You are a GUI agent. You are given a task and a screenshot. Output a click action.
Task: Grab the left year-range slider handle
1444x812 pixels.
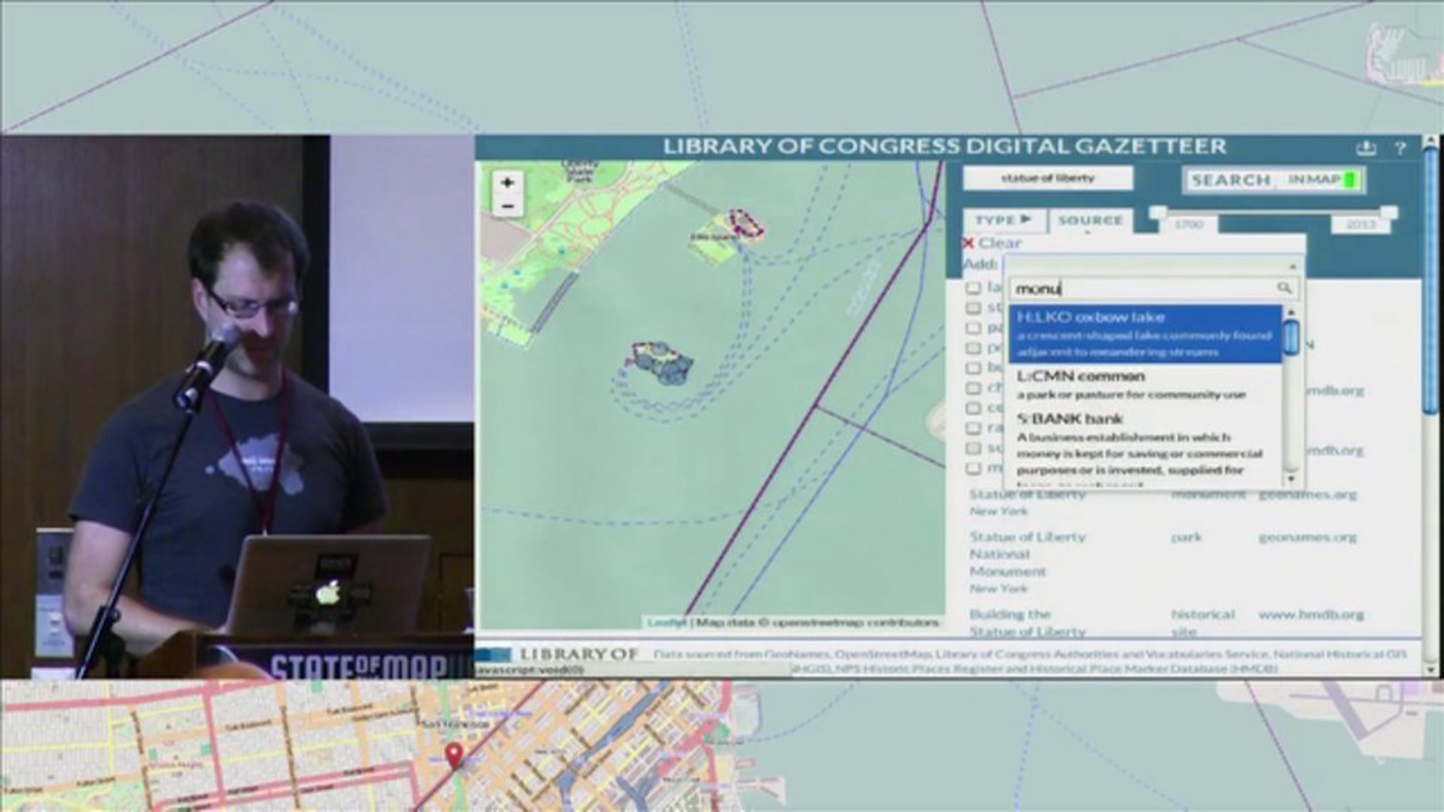coord(1158,212)
